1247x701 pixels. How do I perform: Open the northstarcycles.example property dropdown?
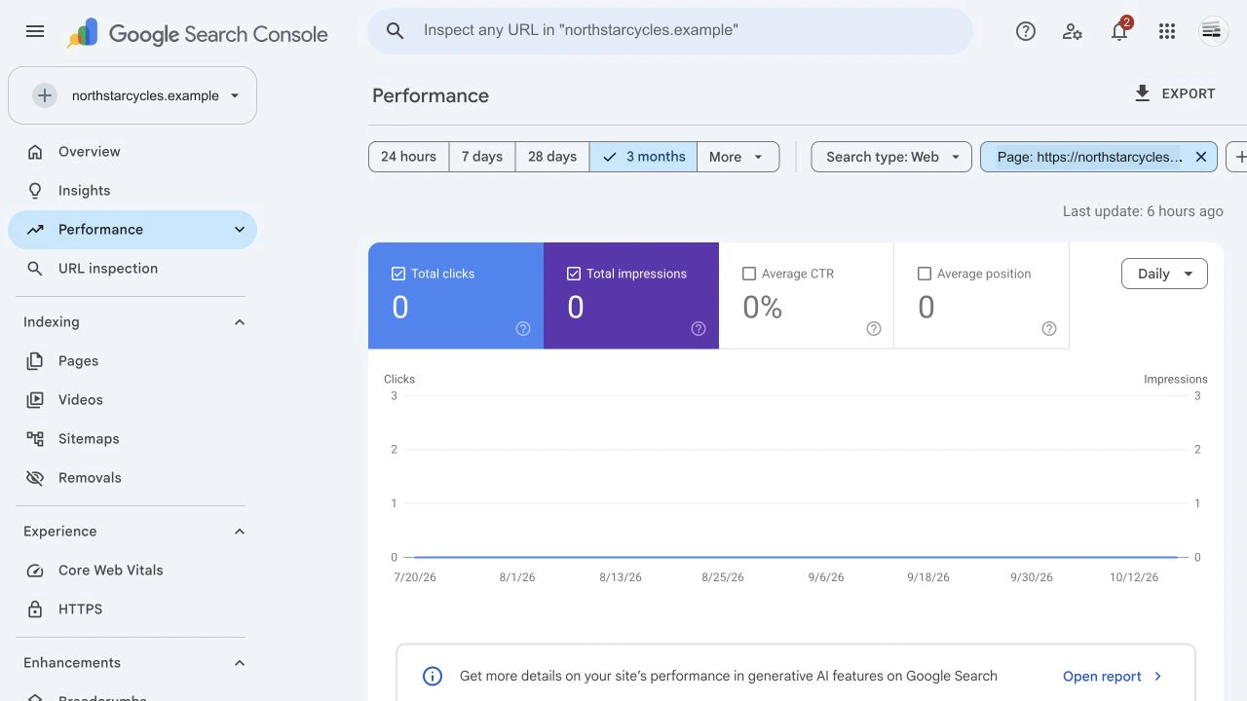tap(132, 95)
